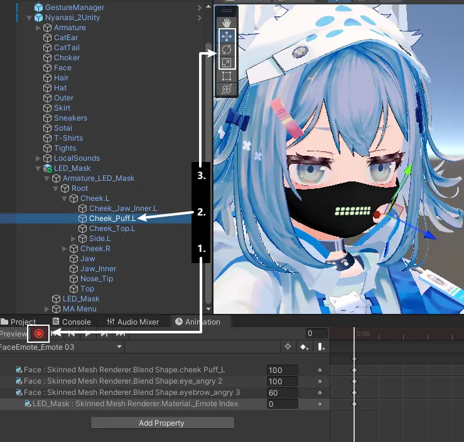Open GestureManager prefab chevron arrow
The width and height of the screenshot is (464, 442).
point(200,8)
